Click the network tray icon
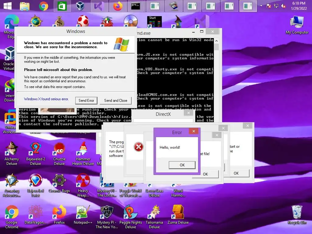Screen dimensions: 312x234 point(276,6)
